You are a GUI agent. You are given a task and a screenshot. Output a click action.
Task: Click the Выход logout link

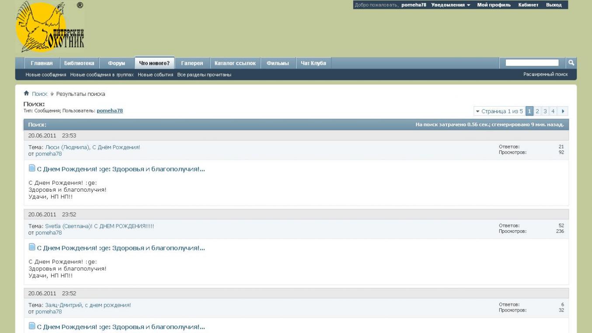click(x=554, y=5)
